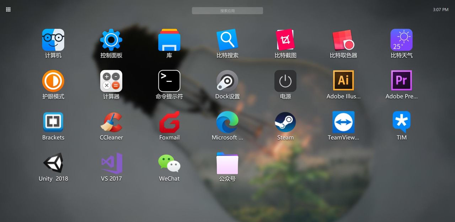Open 比特天气 weather app icon

click(402, 40)
